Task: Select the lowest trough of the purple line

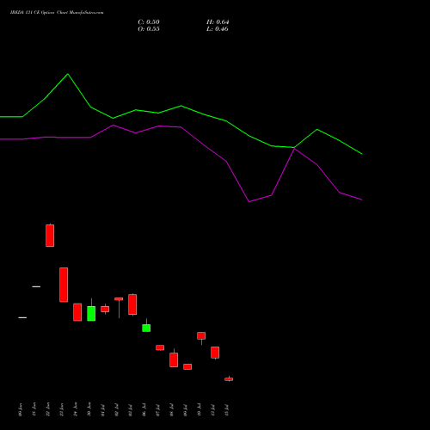Action: (249, 201)
